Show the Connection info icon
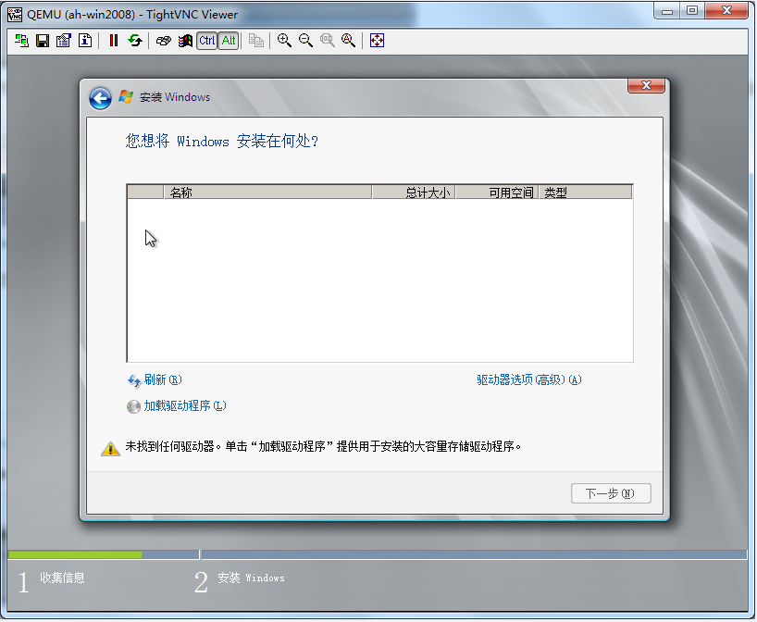 (85, 41)
